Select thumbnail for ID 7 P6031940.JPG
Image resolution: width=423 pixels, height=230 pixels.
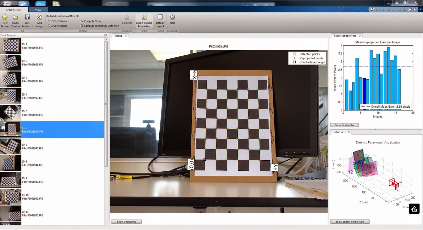point(11,146)
